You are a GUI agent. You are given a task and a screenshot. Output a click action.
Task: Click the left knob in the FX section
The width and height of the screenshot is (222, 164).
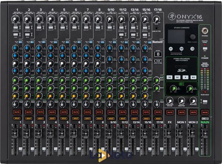click(173, 88)
